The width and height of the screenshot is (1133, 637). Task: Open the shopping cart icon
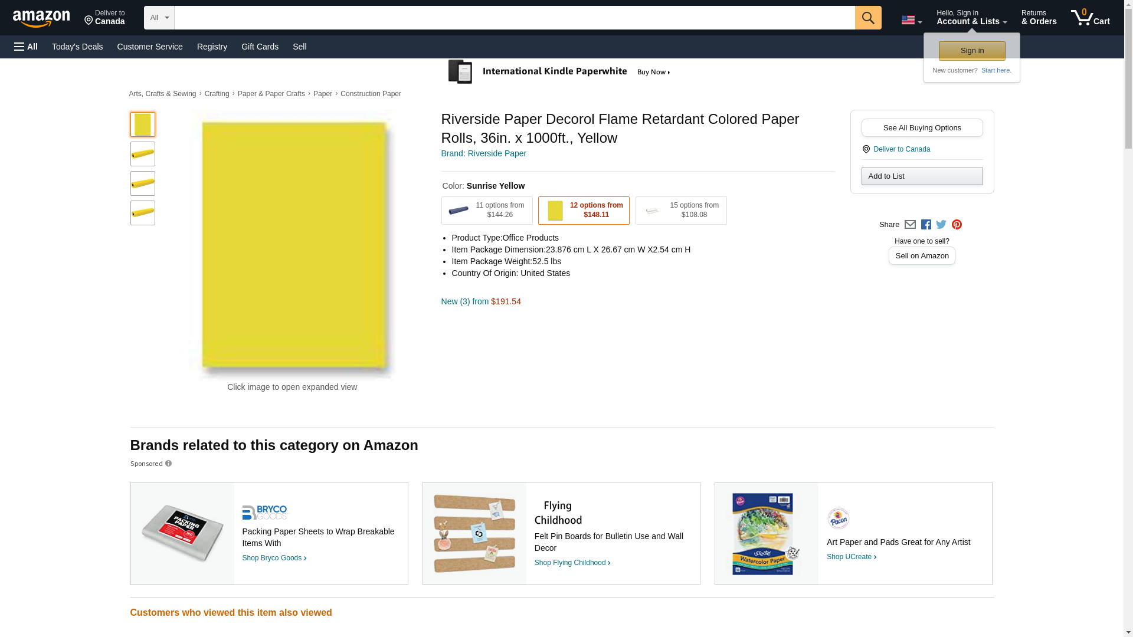[x=1090, y=18]
